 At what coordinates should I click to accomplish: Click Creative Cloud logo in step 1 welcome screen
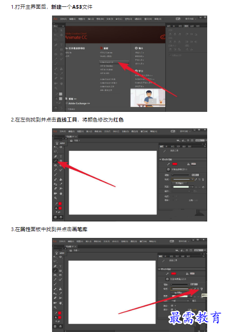(162, 37)
